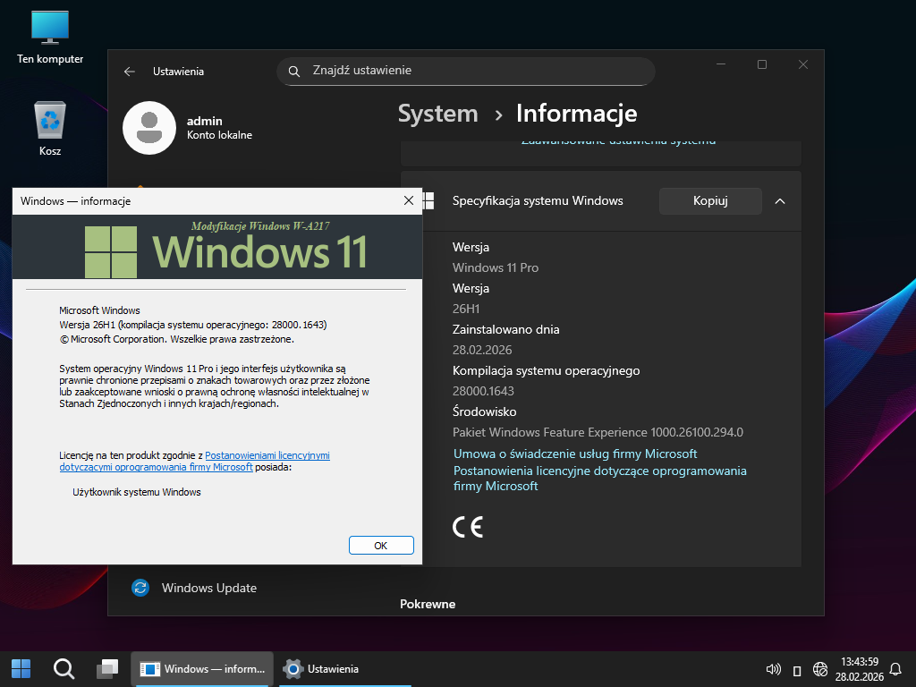Open Postanowienia licencyjne dotyczące oprogramowania link
Image resolution: width=916 pixels, height=687 pixels.
[599, 471]
